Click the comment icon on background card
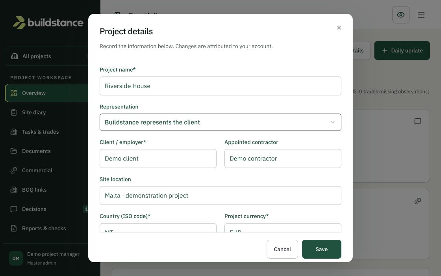 pos(418,121)
